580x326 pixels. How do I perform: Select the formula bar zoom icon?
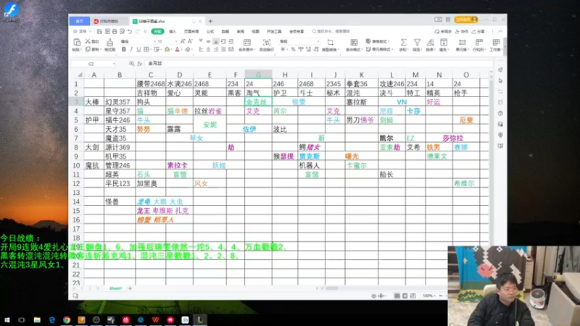(x=131, y=64)
